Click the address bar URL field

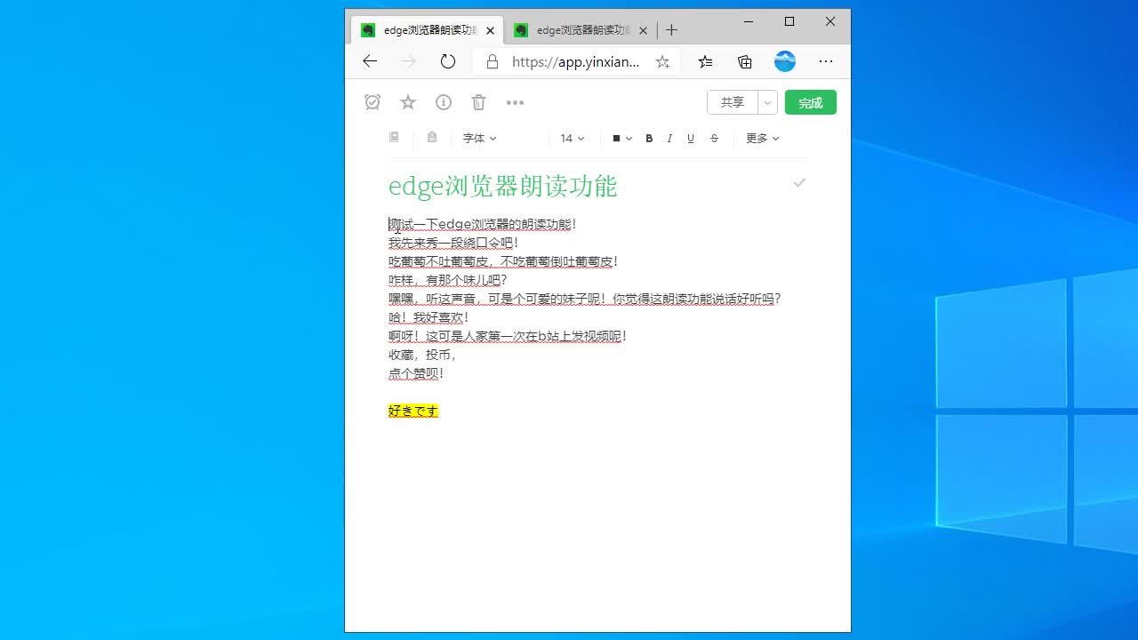point(575,61)
